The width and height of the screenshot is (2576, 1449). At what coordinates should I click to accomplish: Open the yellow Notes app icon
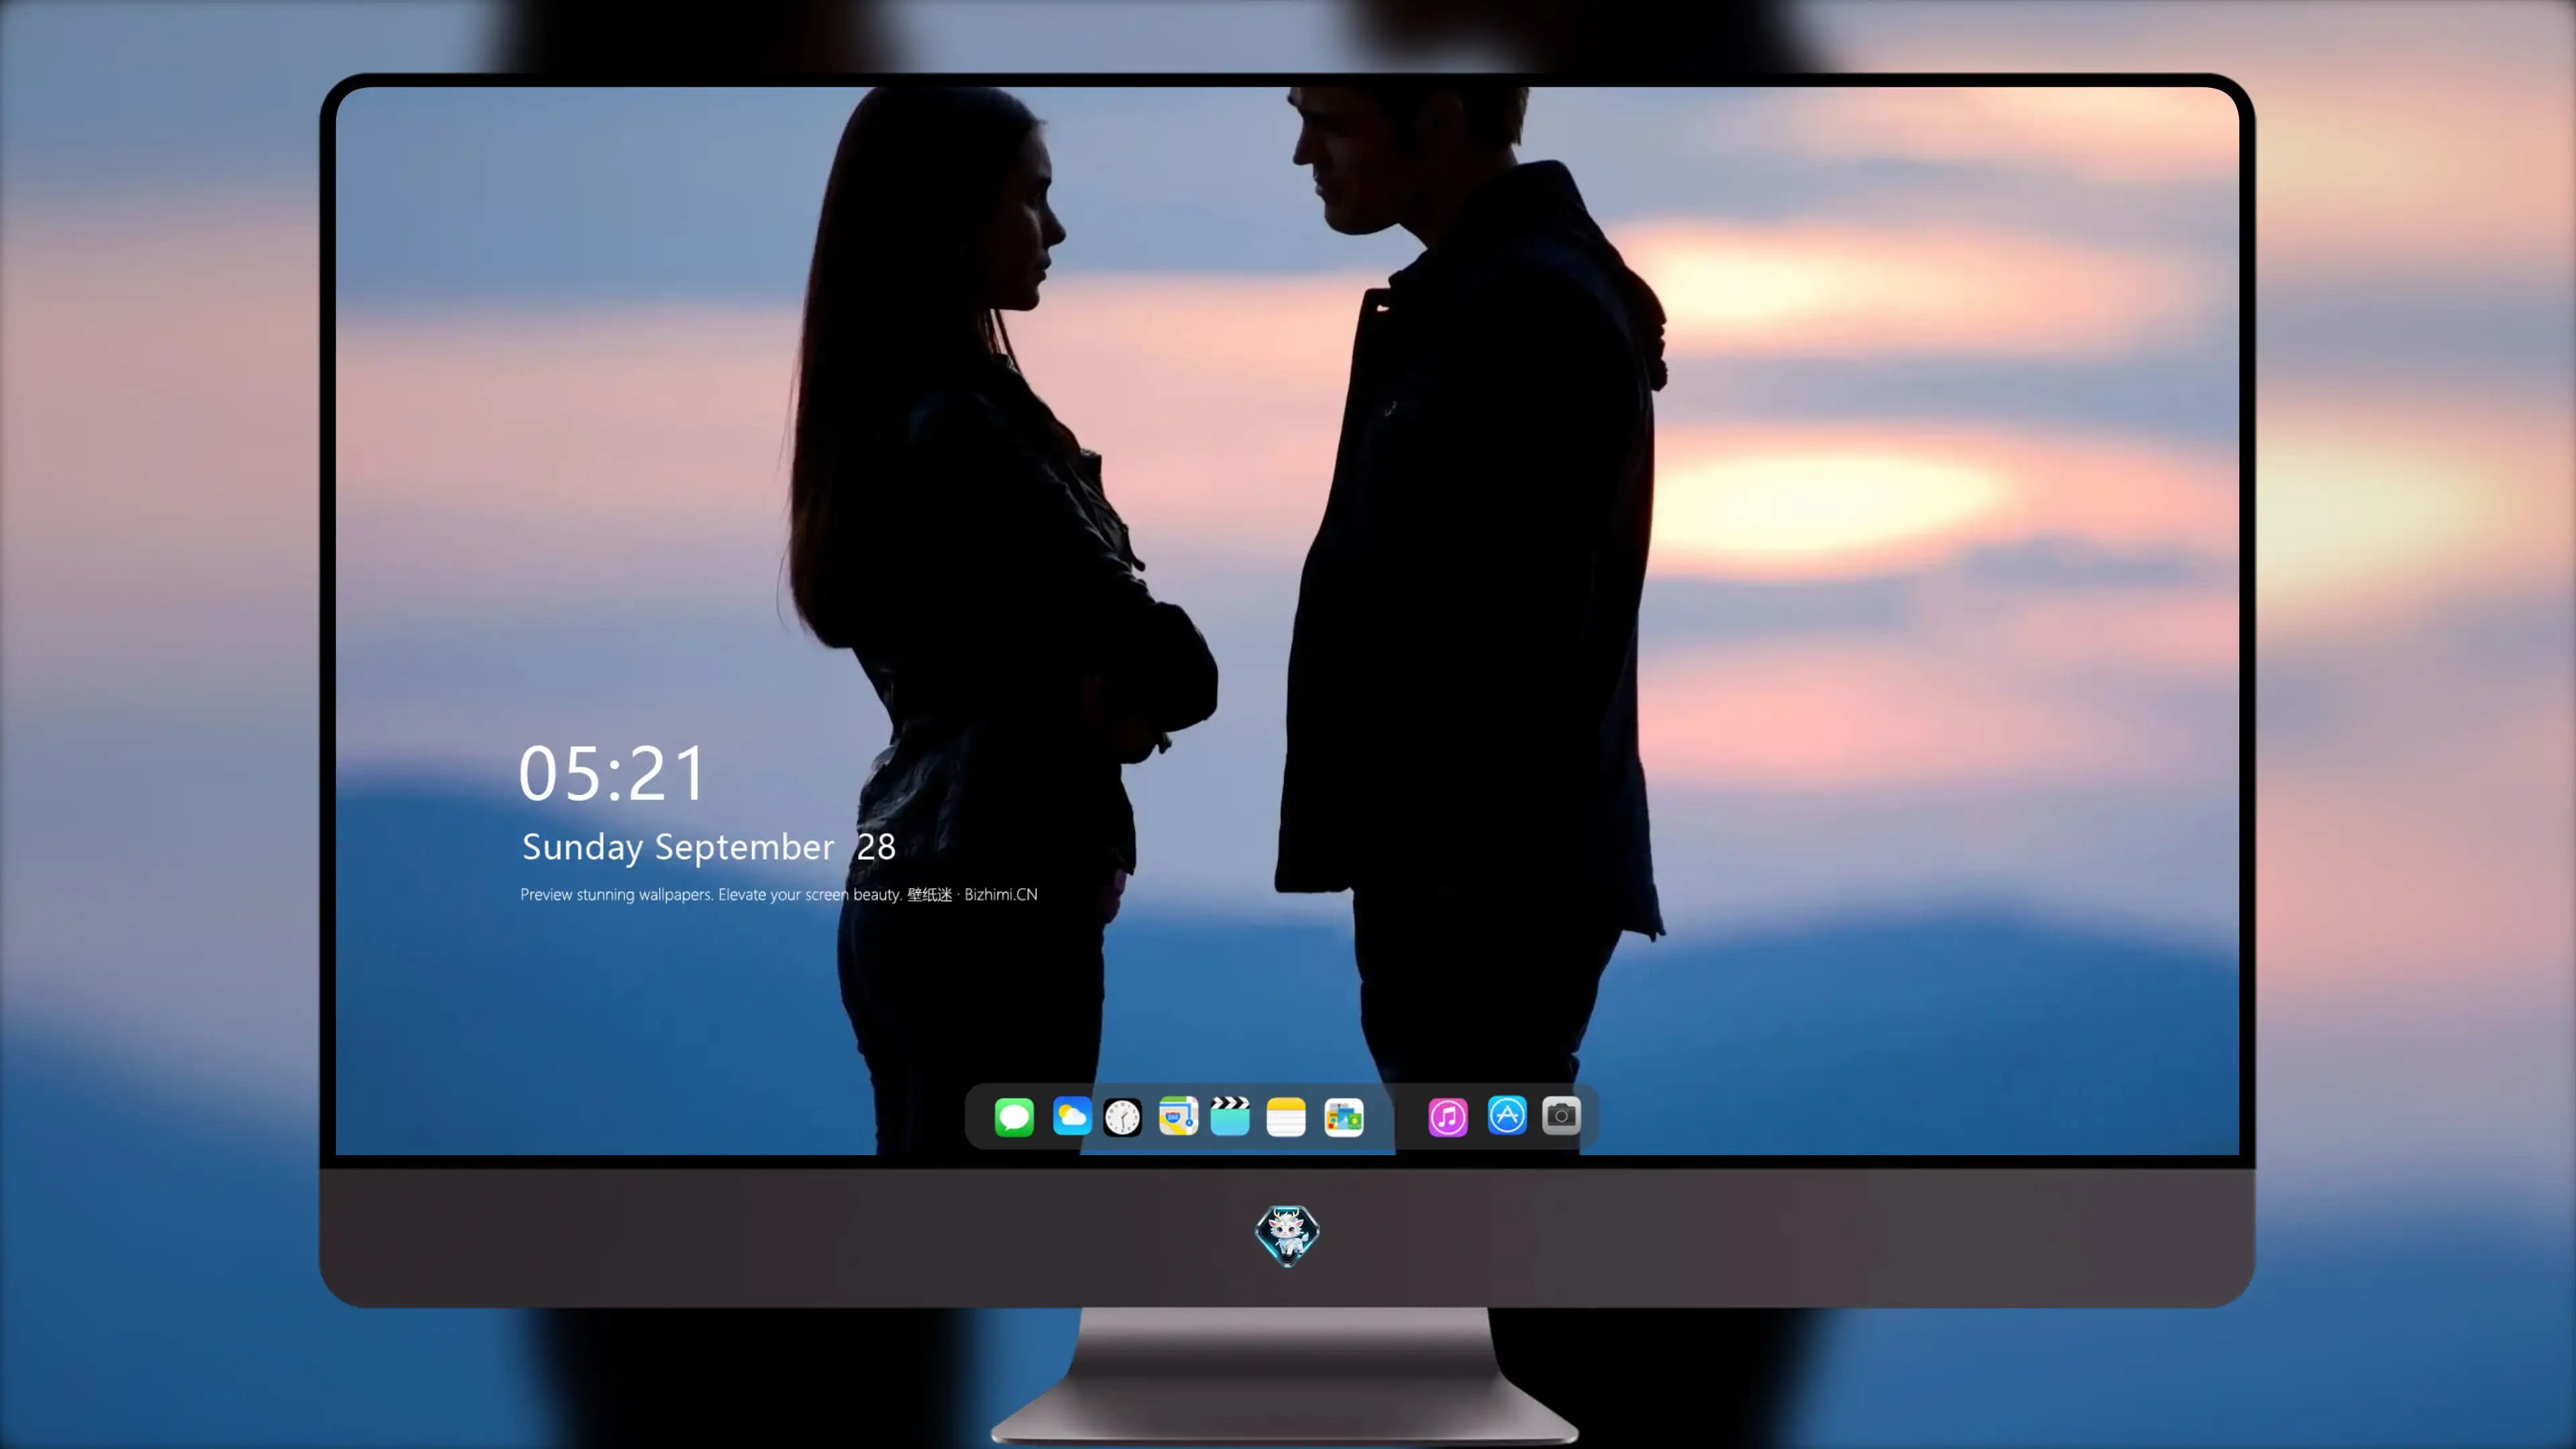(x=1286, y=1116)
